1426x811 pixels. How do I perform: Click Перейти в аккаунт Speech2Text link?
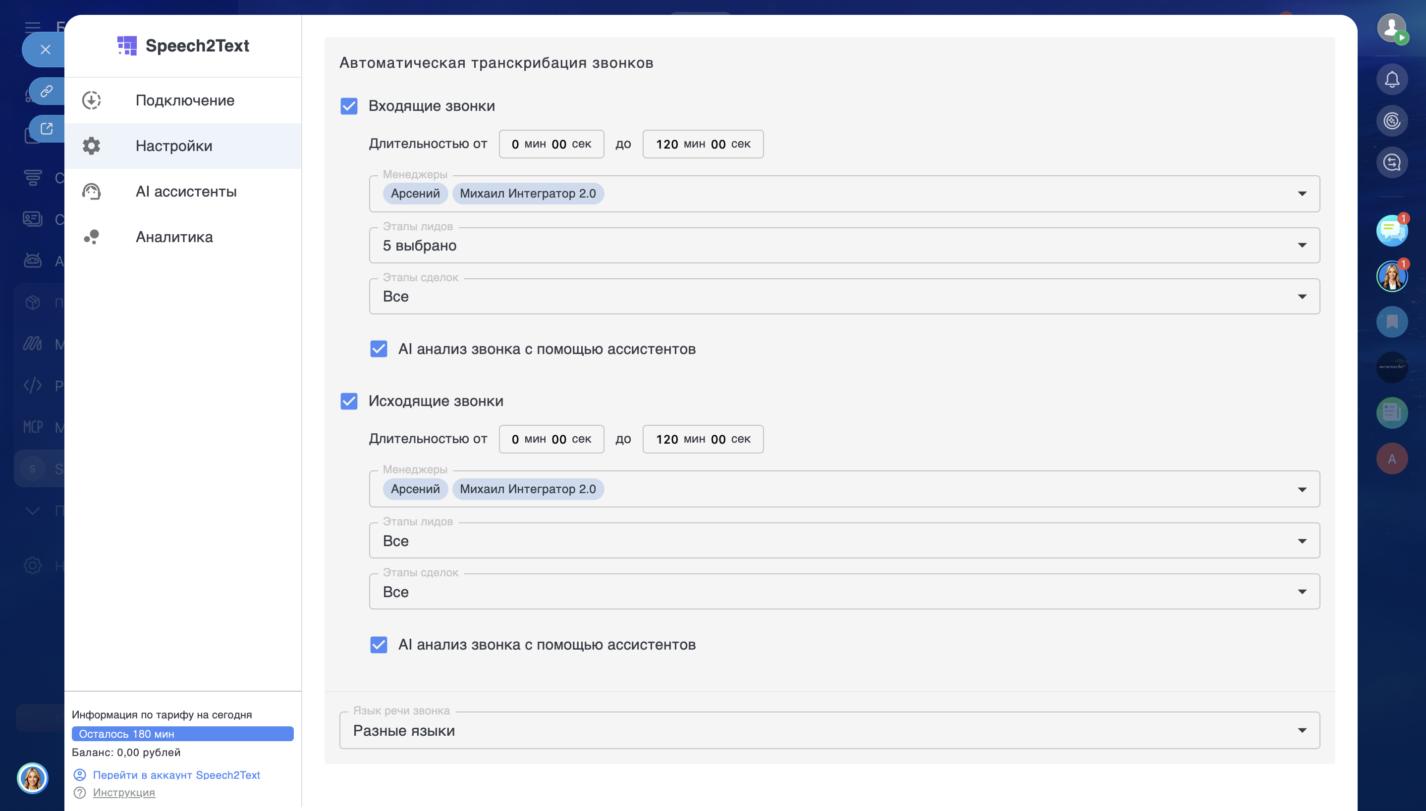pyautogui.click(x=176, y=775)
